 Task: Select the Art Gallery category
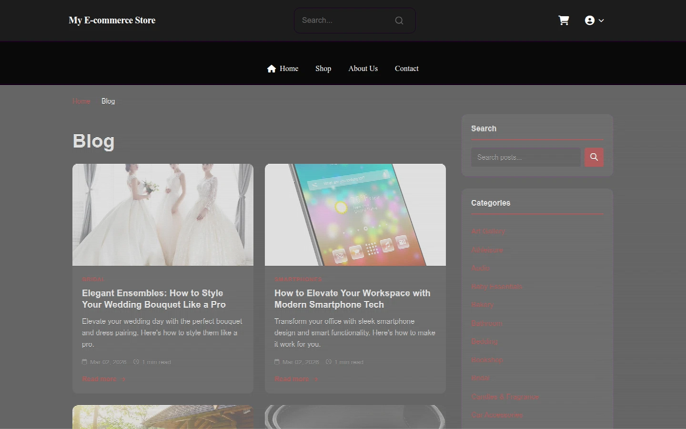point(488,232)
